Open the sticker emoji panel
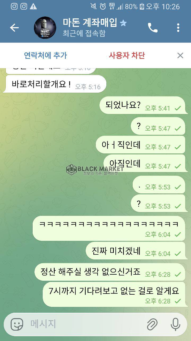 click(x=17, y=324)
